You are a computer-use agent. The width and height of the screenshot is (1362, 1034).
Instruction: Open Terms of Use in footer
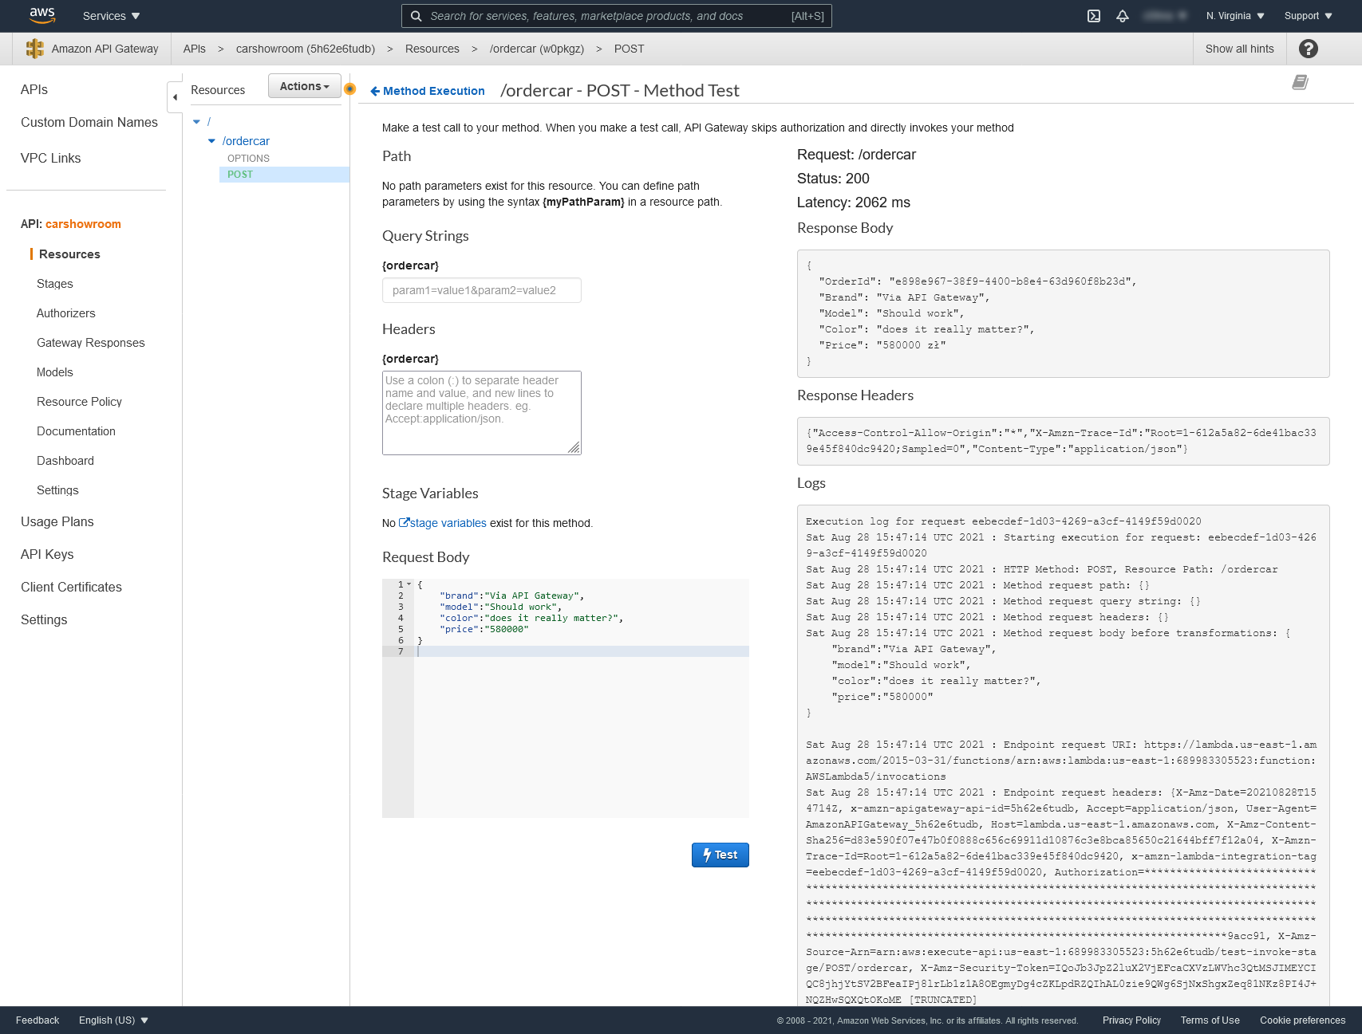[1210, 1020]
